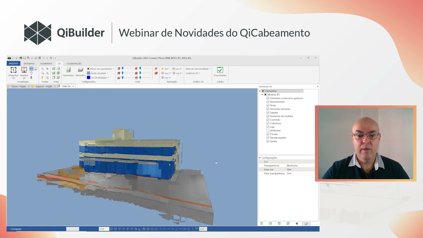The image size is (423, 238).
Task: Switch to the ELEMENTOS ribbon tab
Action: pyautogui.click(x=46, y=63)
